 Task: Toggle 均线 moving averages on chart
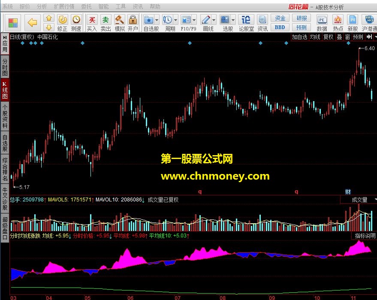[x=315, y=37]
